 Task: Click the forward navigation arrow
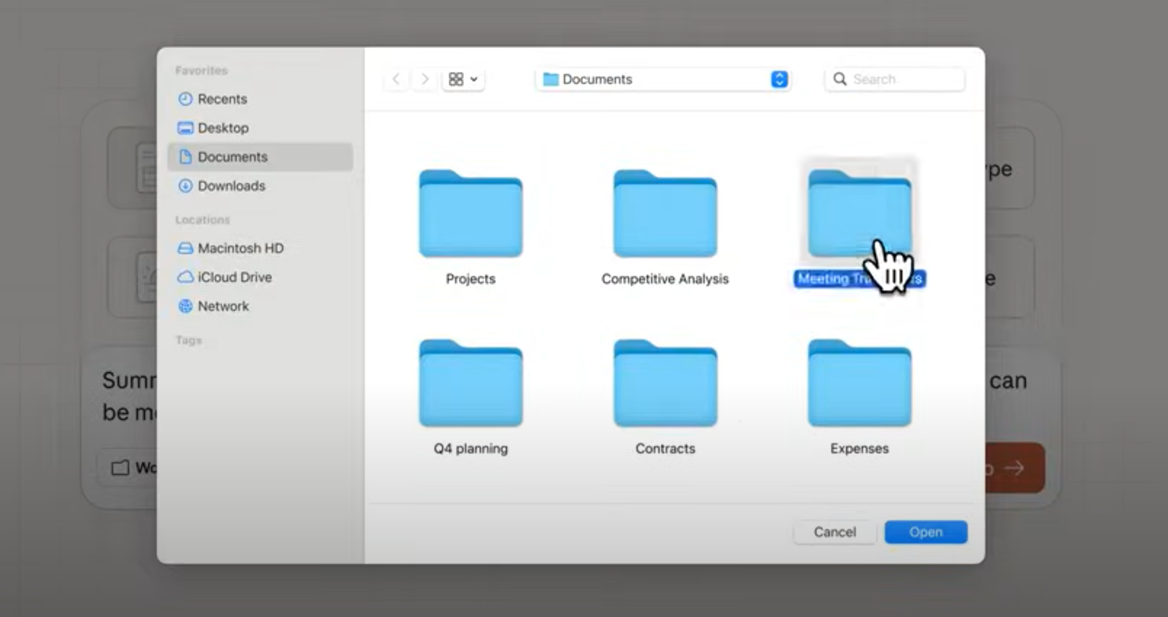click(425, 79)
